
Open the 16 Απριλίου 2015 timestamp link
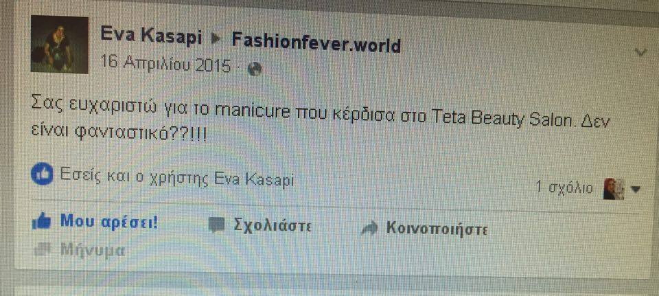[x=165, y=65]
